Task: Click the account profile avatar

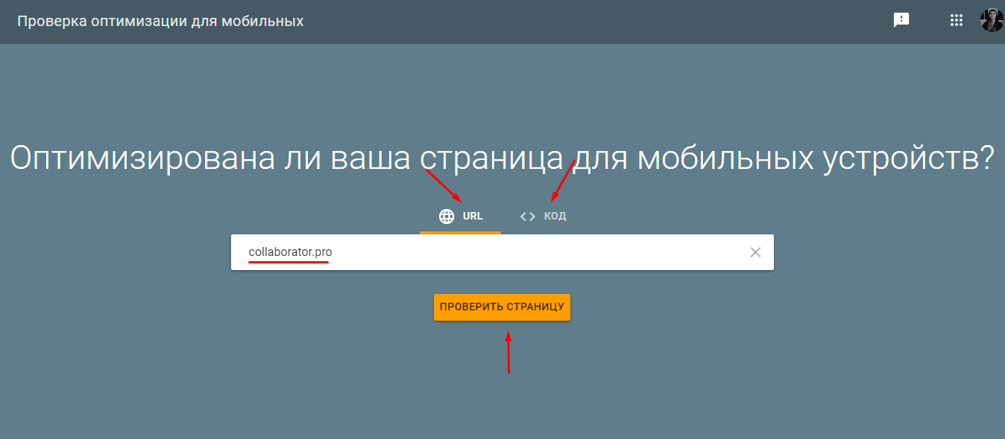Action: point(992,20)
